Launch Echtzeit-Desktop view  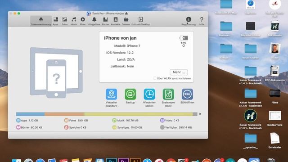point(140,21)
